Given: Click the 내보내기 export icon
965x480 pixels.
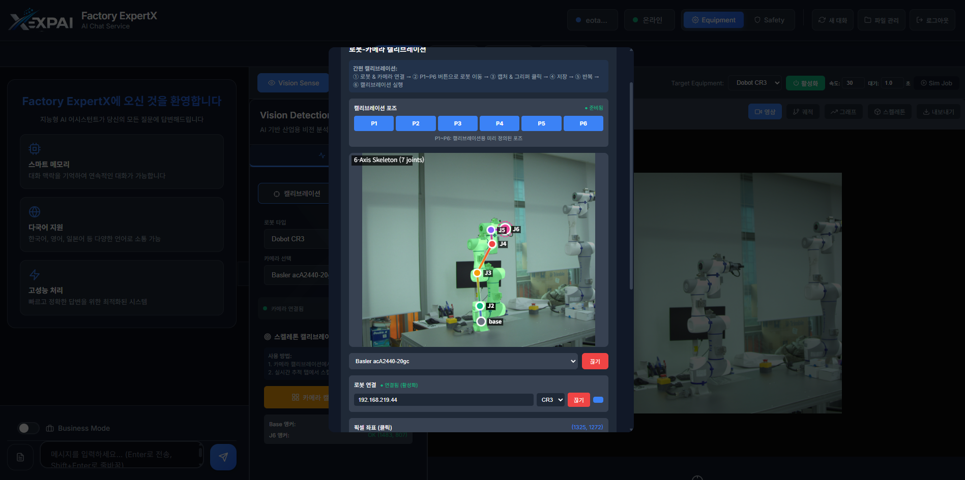Looking at the screenshot, I should pos(938,111).
